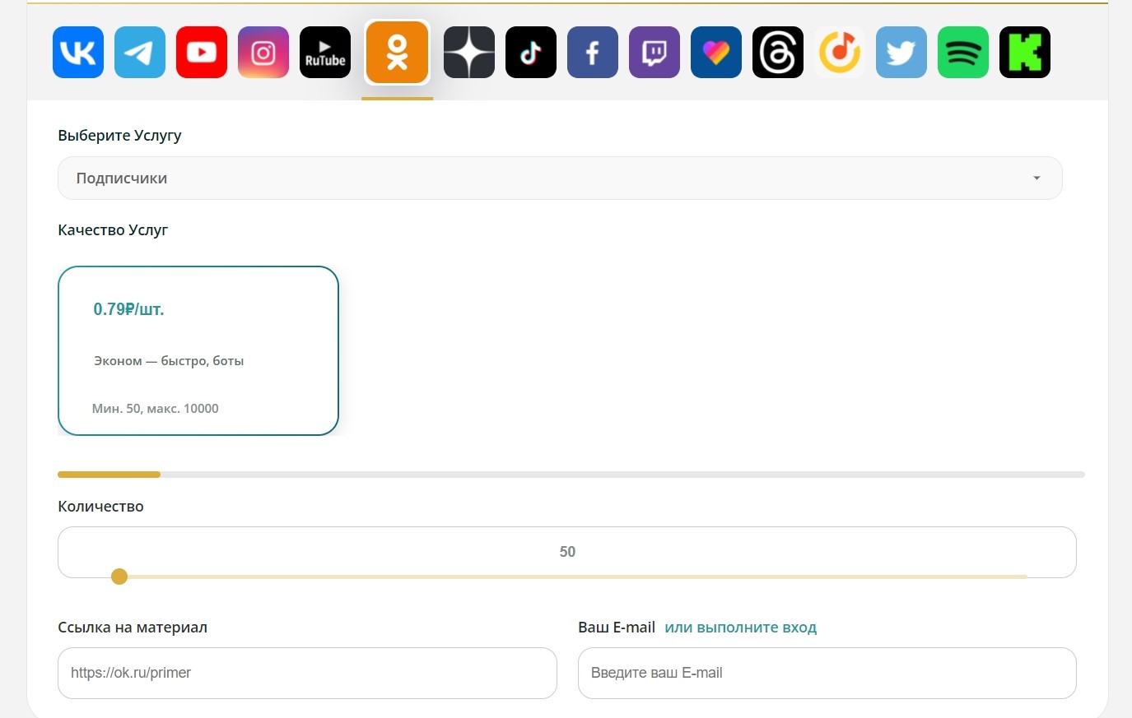Choose the TikTok icon
Screen dimensions: 1132x718
[531, 53]
